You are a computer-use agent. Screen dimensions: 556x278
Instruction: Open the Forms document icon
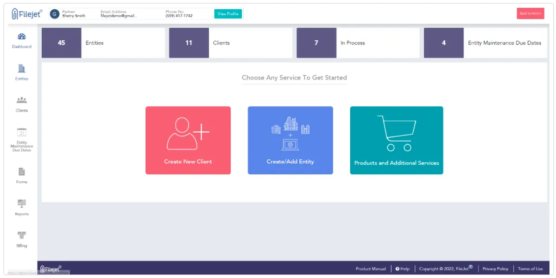coord(22,172)
